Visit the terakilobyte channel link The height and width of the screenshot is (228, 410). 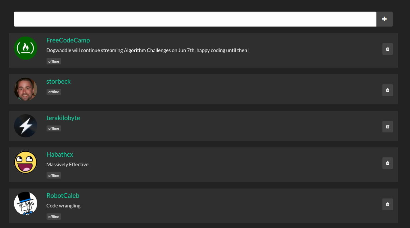pyautogui.click(x=63, y=118)
